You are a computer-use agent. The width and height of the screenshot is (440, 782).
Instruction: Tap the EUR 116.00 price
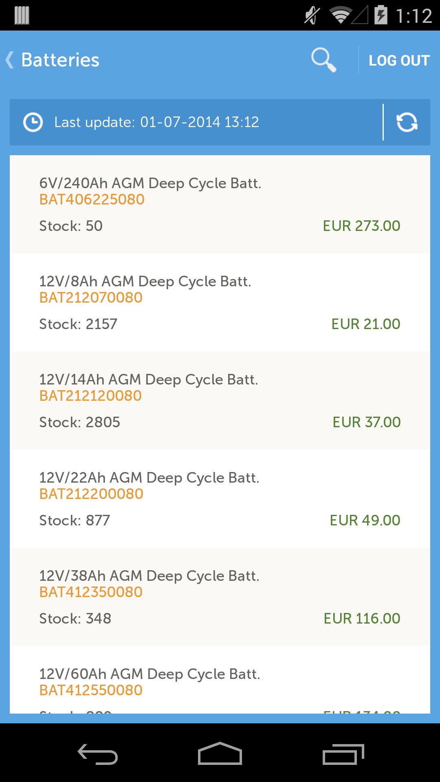362,618
